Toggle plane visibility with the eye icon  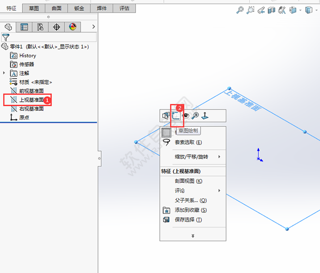[x=186, y=116]
